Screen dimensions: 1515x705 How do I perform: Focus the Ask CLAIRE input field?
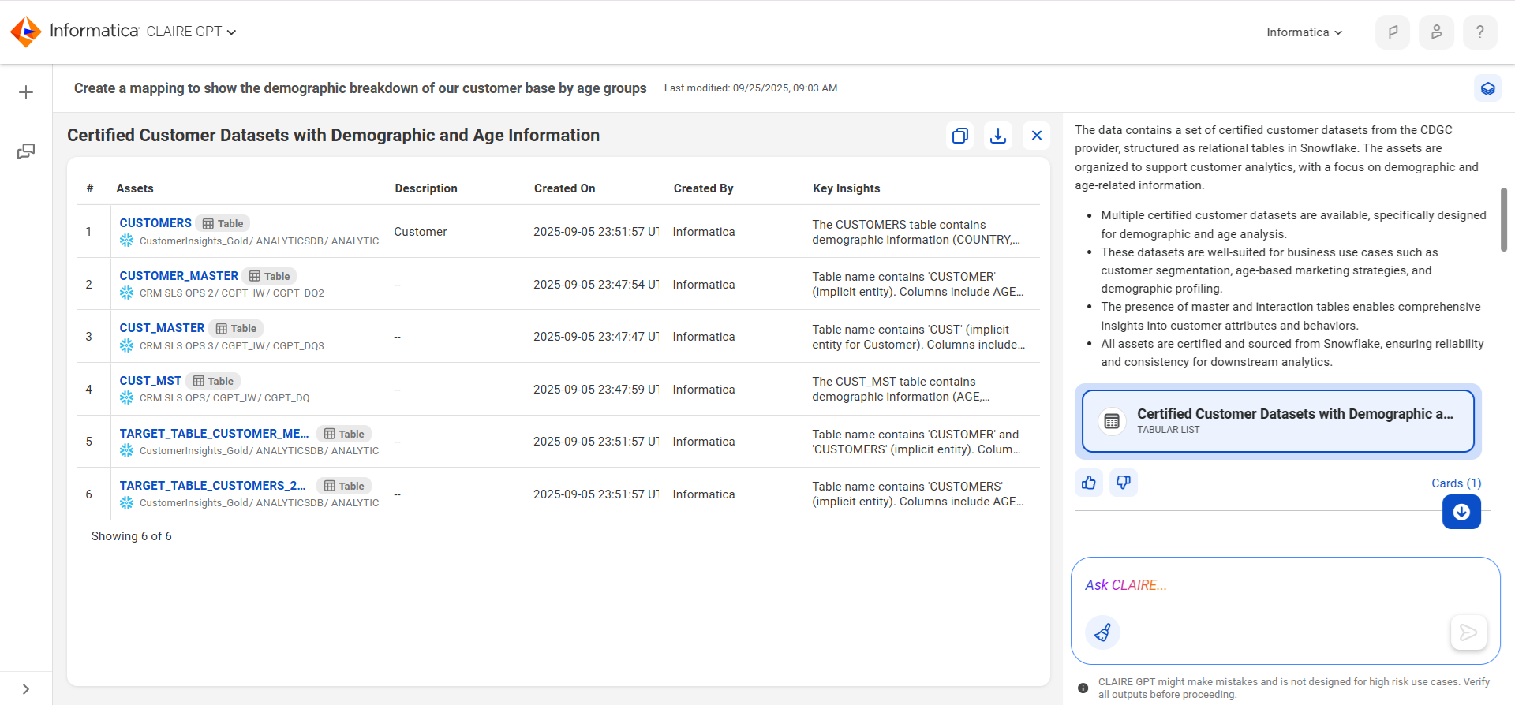coord(1285,585)
